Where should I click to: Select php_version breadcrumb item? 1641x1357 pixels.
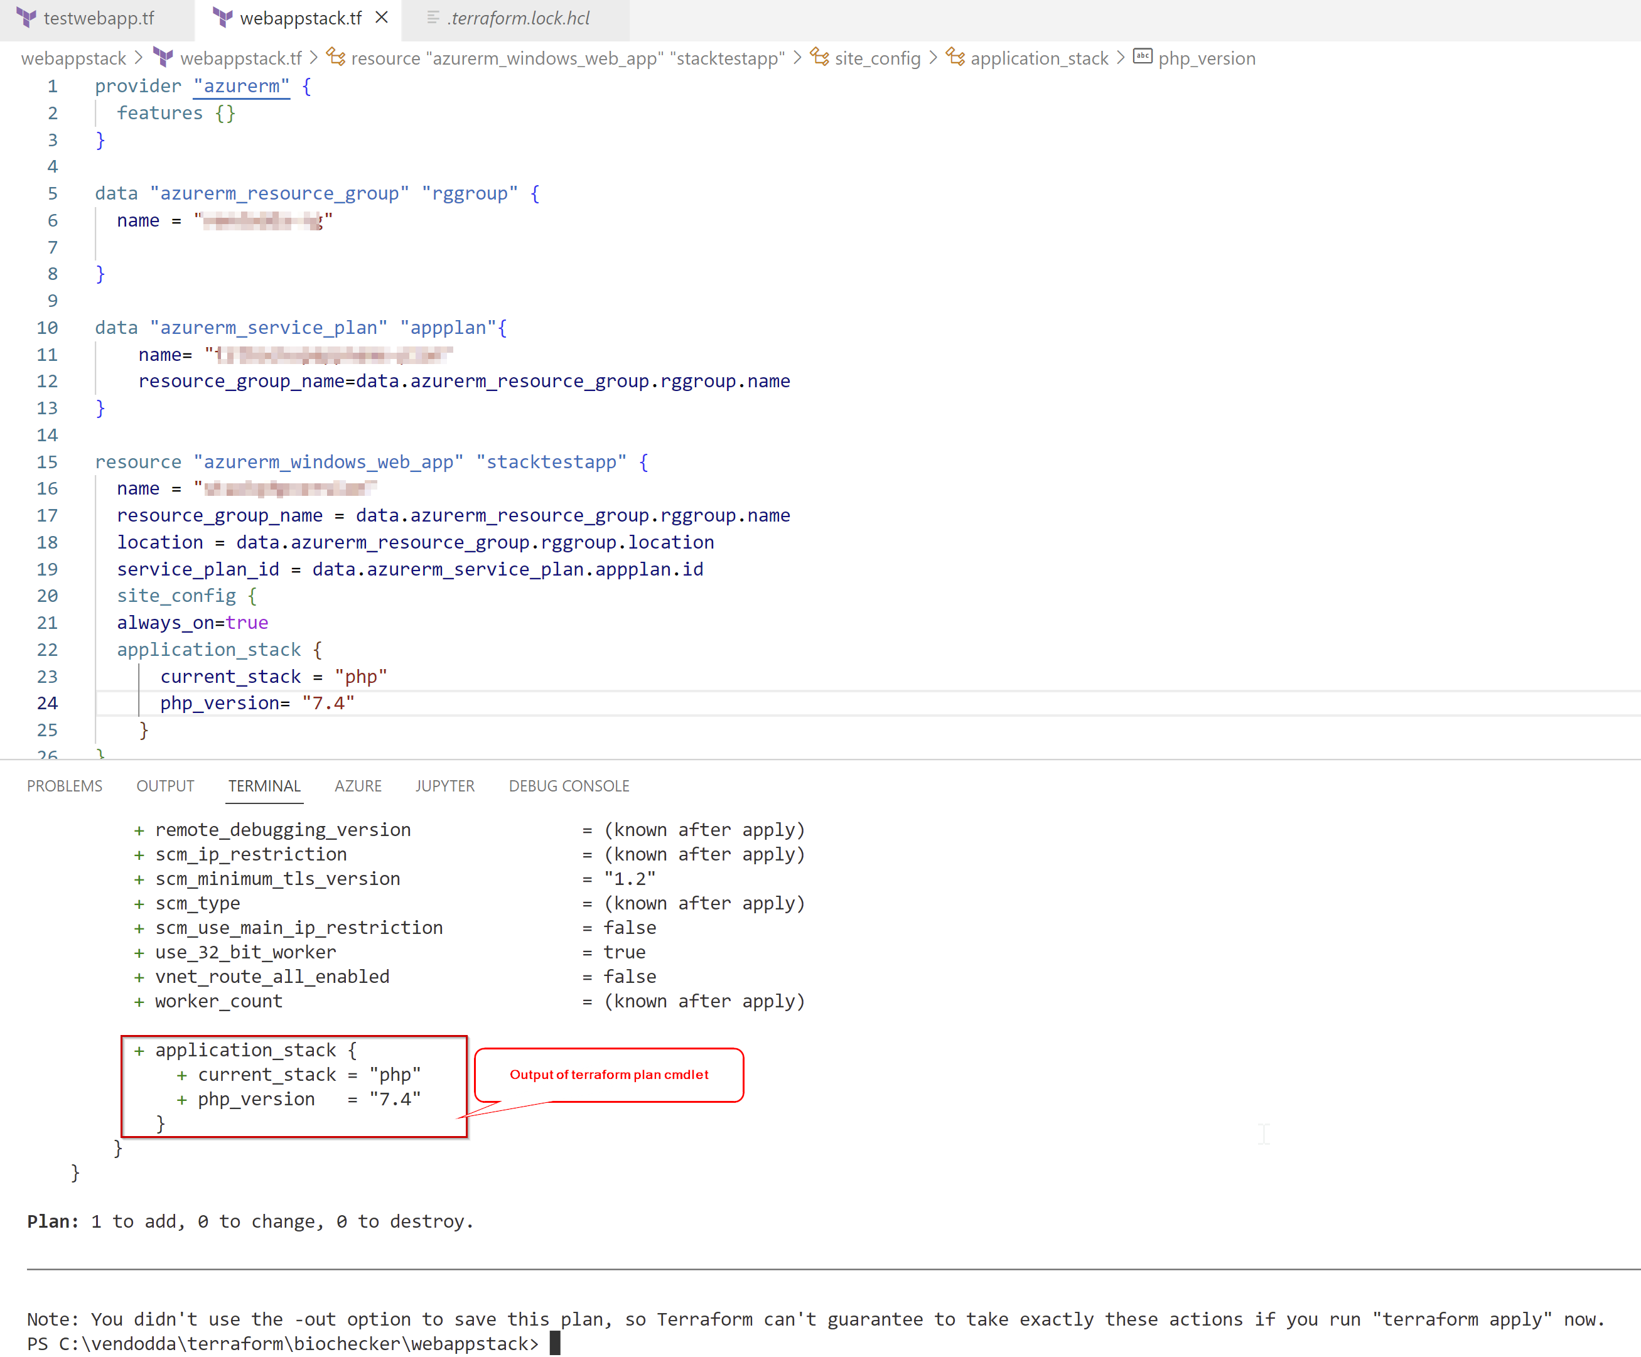click(x=1207, y=58)
